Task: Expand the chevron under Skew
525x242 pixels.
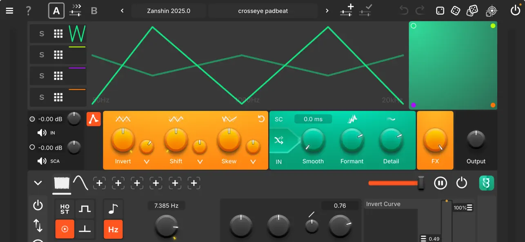Action: point(253,162)
